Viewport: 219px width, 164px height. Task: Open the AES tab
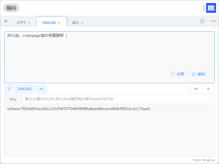[x=75, y=23]
